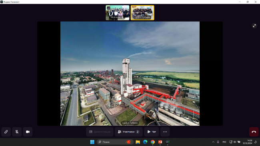260x146 pixels.
Task: Click the signal strength icon on Могилев thumbnail
Action: coord(108,8)
